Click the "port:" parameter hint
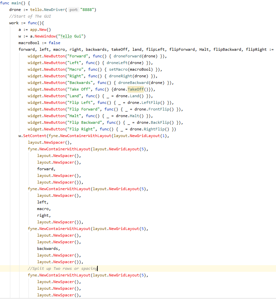The width and height of the screenshot is (276, 299). [74, 10]
